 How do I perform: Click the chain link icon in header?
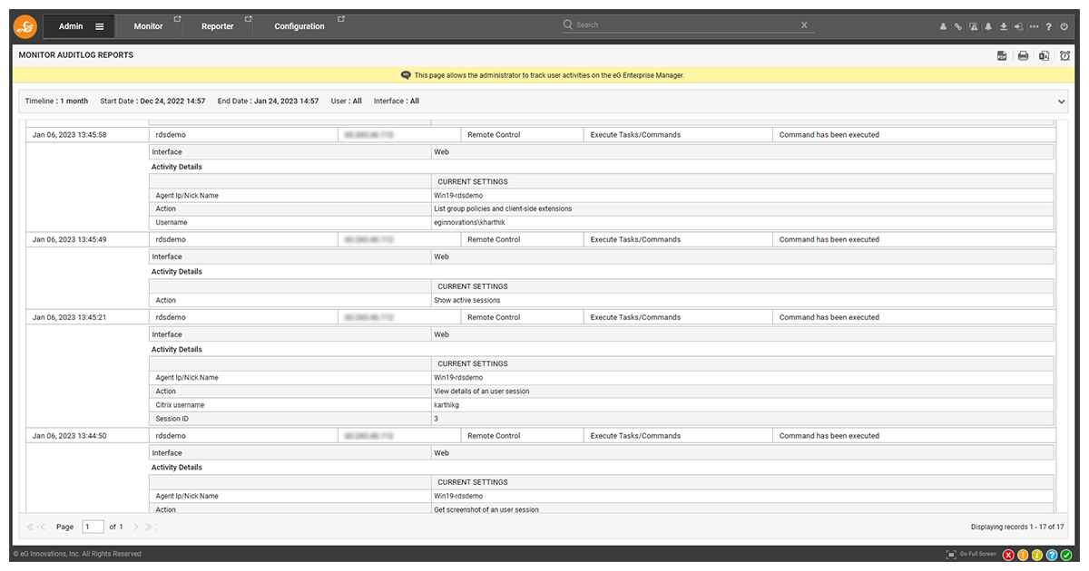click(x=957, y=27)
